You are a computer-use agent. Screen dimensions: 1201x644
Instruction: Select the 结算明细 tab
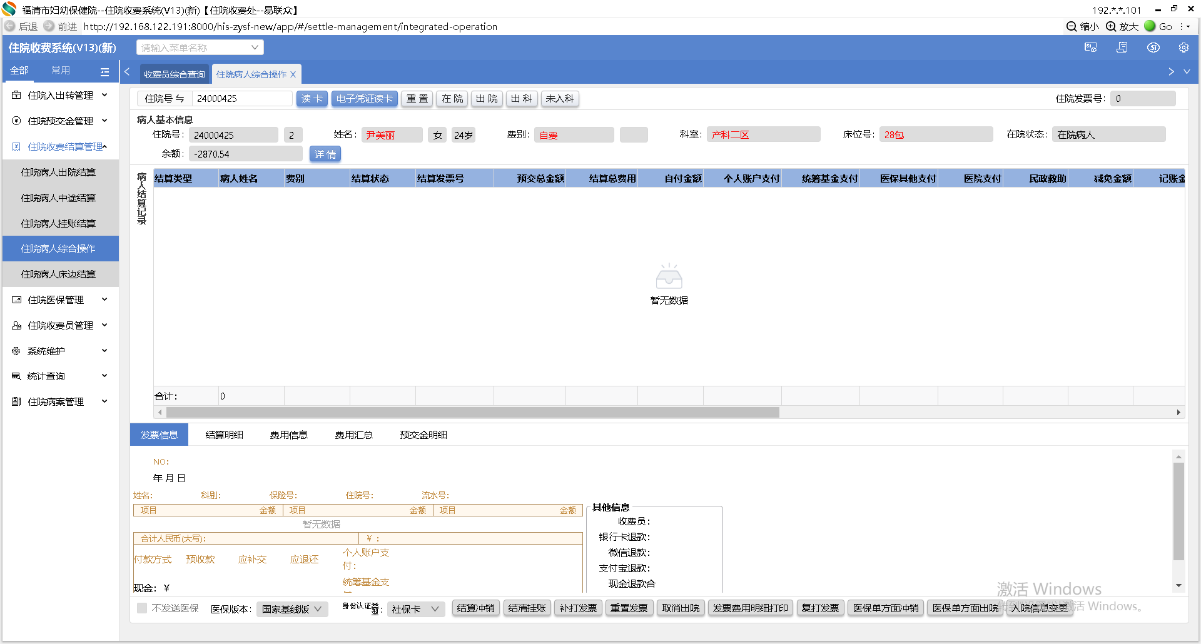225,435
